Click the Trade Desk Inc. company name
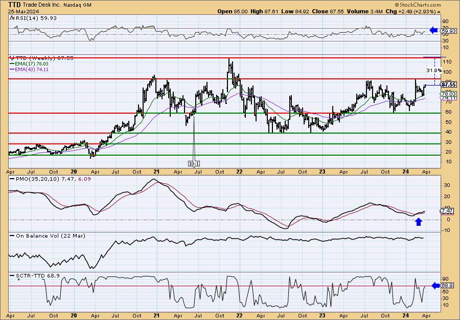The width and height of the screenshot is (460, 320). [41, 5]
